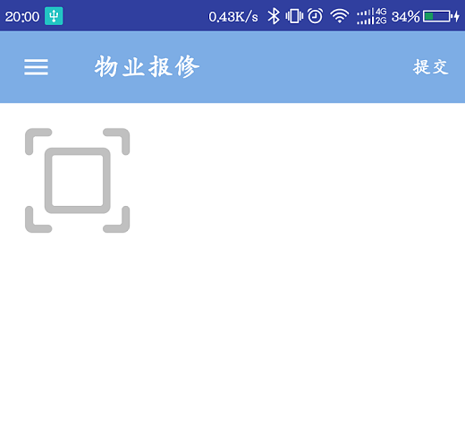Open the hamburger navigation menu
The height and width of the screenshot is (428, 465).
(x=36, y=67)
